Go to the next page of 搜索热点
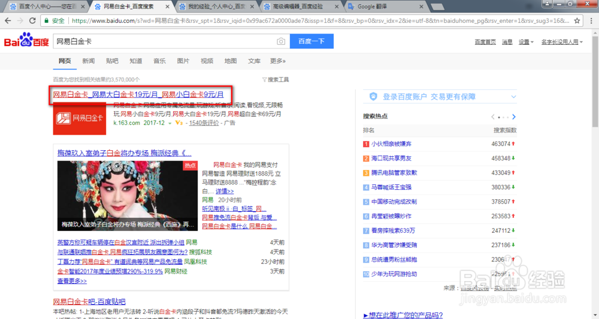The width and height of the screenshot is (599, 319). tap(514, 117)
